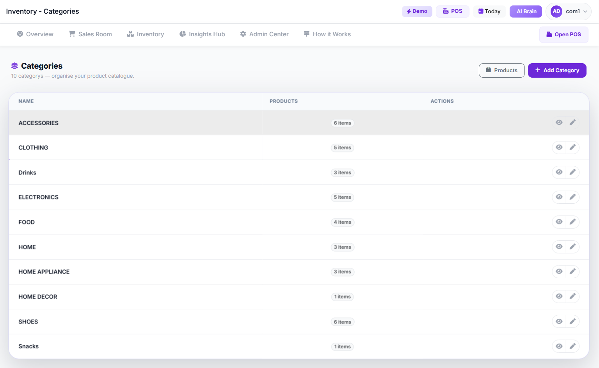The image size is (599, 368).
Task: Select the FOOD category name
Action: 27,222
